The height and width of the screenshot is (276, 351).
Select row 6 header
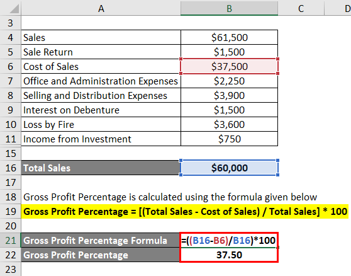tap(10, 67)
